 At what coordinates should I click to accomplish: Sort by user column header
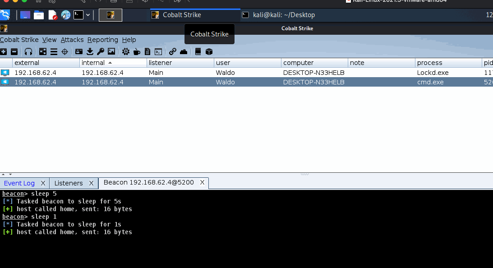point(248,63)
